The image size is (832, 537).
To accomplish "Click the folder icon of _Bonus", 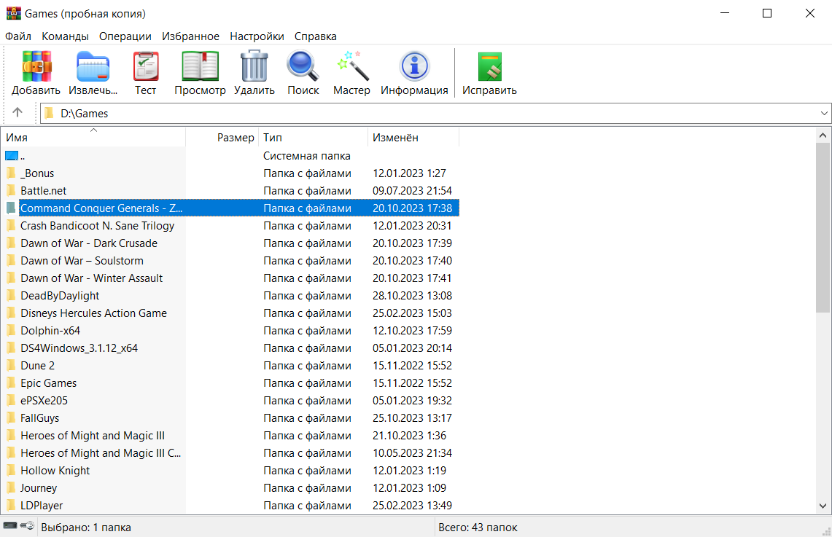I will tap(11, 173).
